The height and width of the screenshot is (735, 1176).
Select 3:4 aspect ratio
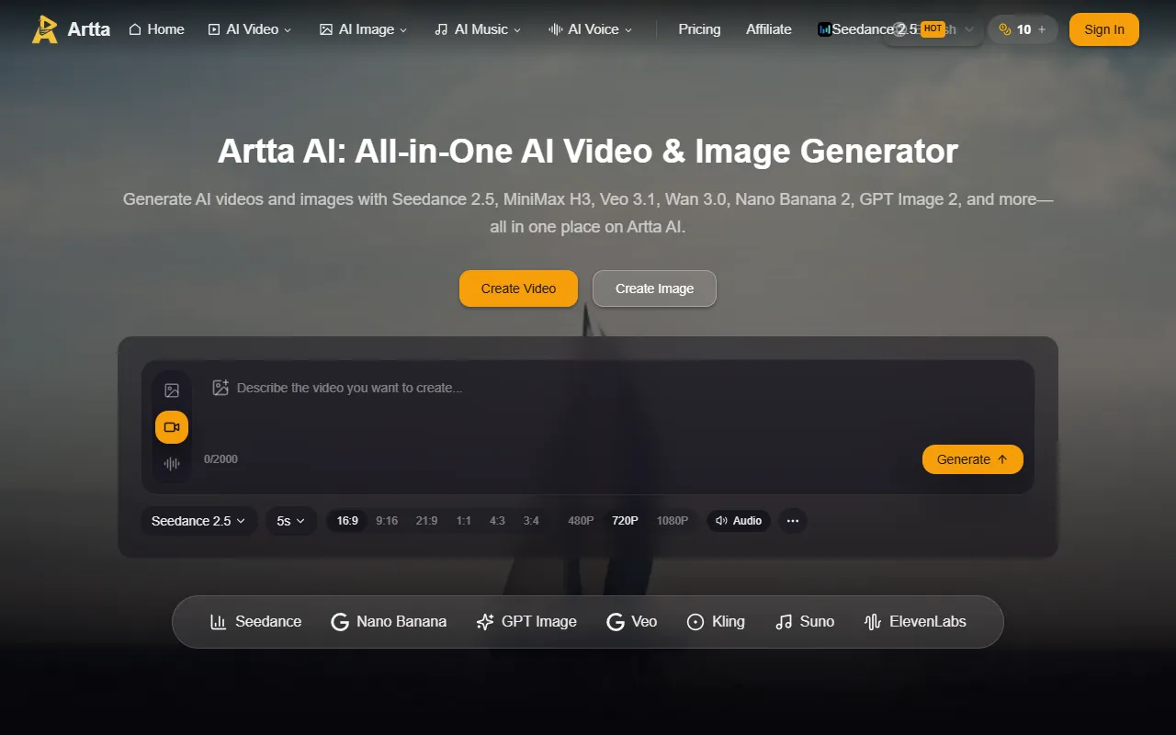pyautogui.click(x=531, y=521)
